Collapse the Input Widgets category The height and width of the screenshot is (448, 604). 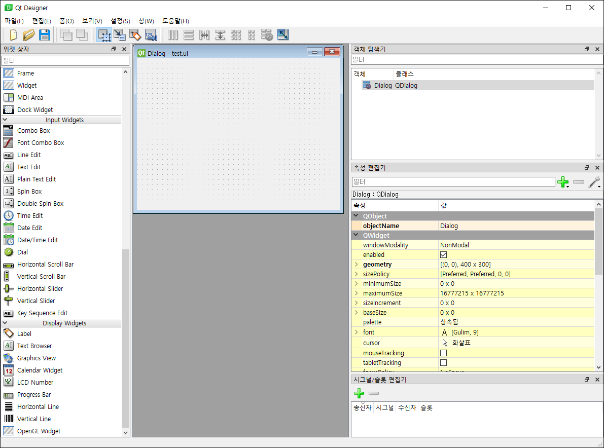5,120
